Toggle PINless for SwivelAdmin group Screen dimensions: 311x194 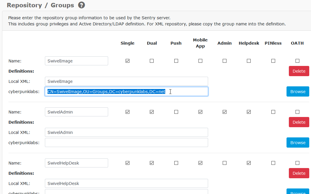pos(273,112)
